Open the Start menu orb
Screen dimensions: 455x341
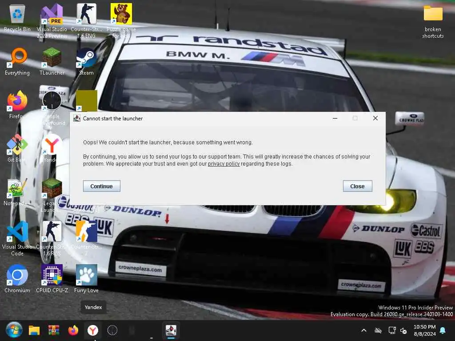click(14, 330)
